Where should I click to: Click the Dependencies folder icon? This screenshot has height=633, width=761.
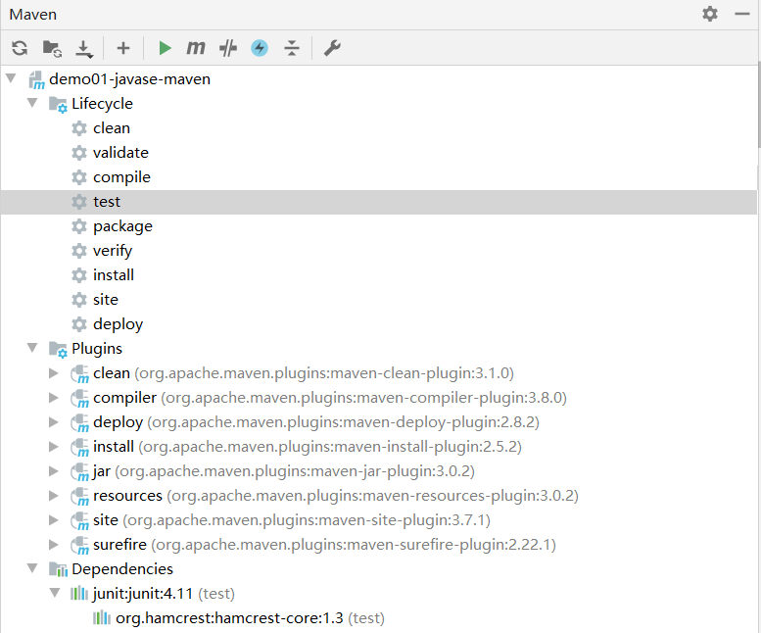coord(58,569)
